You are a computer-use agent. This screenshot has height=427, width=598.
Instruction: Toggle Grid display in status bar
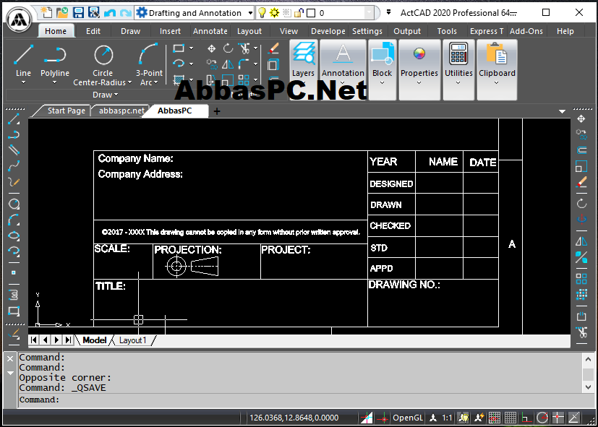(511, 418)
